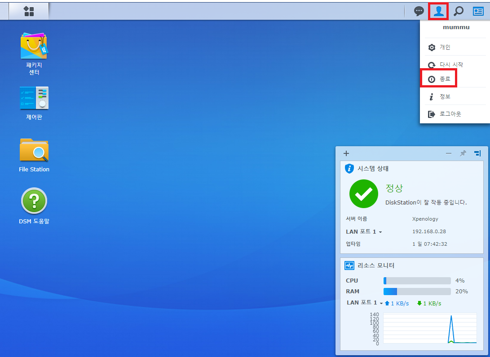Minimize the widget panel
The width and height of the screenshot is (490, 357).
[x=448, y=153]
